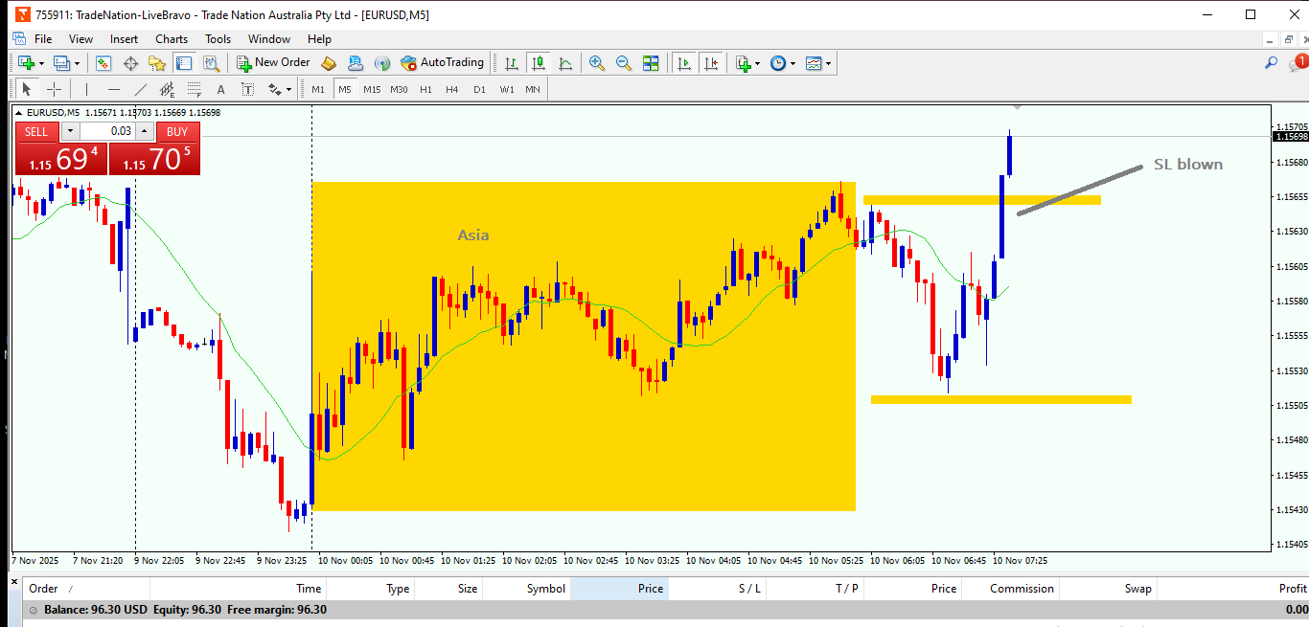Open the chart Templates dropdown
The width and height of the screenshot is (1309, 627).
pos(819,63)
